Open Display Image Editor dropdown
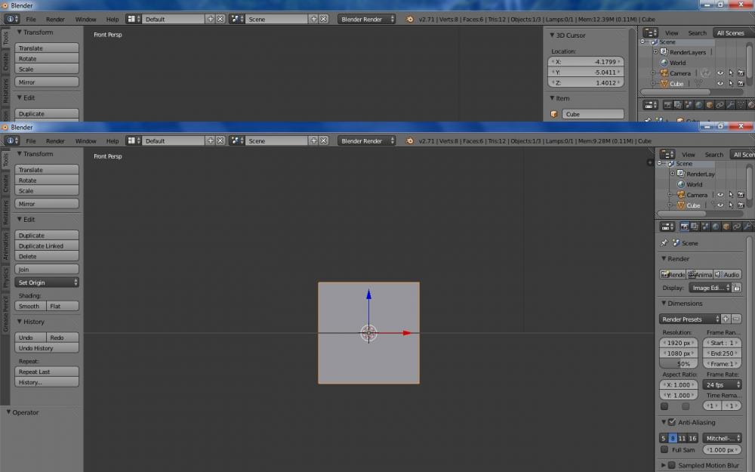Screen dimensions: 755x472 710,288
